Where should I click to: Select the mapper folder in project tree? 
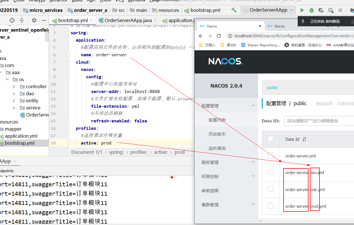(13, 129)
